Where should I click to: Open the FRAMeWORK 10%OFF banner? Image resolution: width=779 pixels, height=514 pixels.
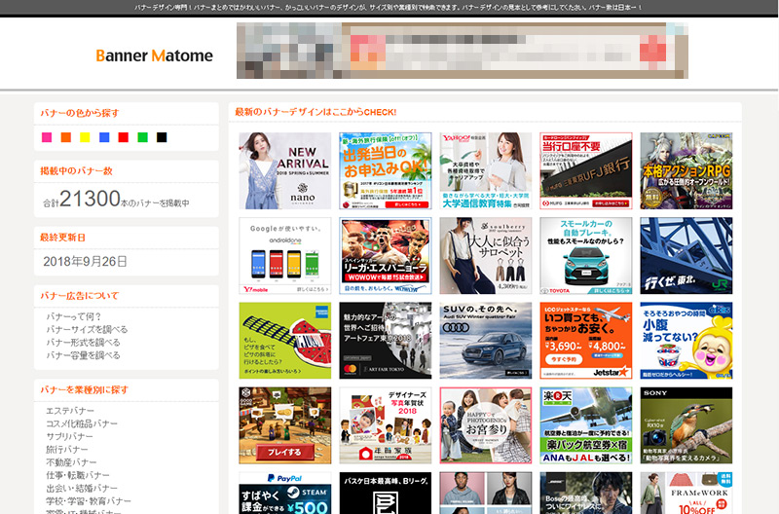tap(686, 493)
